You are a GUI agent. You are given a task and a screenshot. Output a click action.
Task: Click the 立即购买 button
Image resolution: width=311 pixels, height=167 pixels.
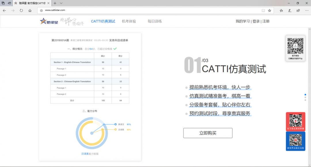pyautogui.click(x=208, y=133)
